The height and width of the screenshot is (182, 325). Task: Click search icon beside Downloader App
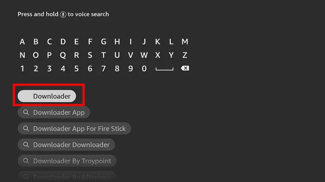(26, 112)
